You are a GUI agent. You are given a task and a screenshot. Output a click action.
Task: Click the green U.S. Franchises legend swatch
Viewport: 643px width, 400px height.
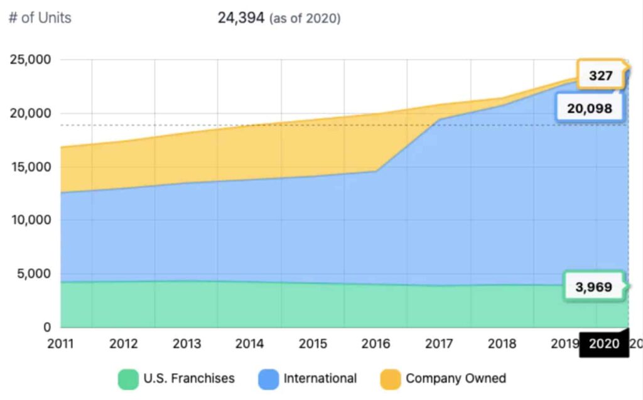128,379
